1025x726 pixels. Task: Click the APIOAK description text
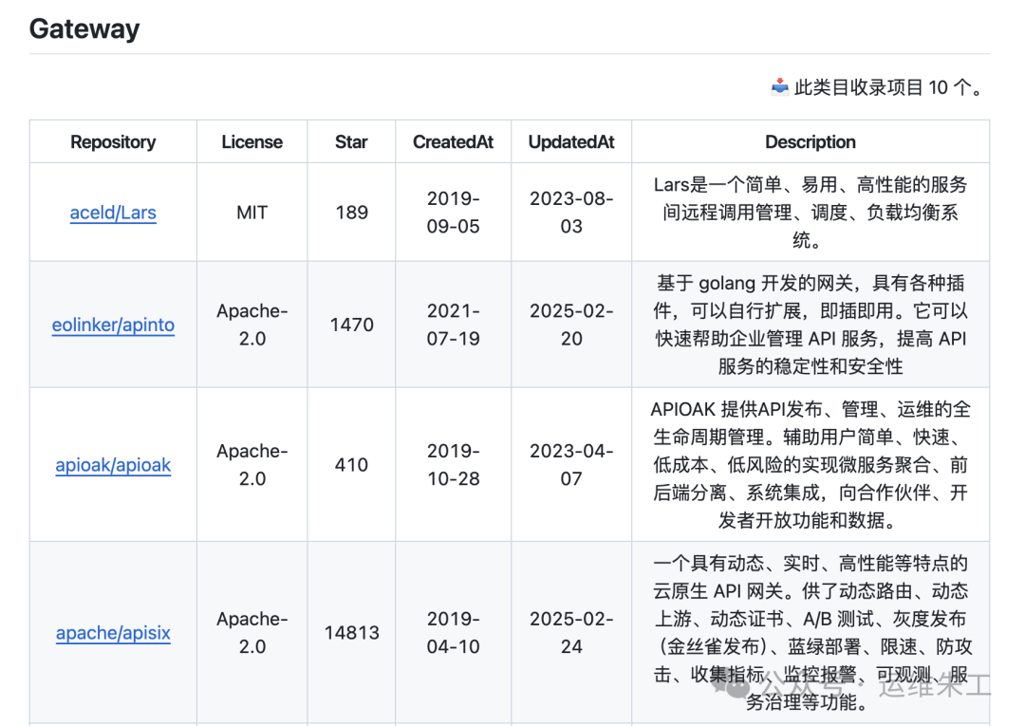[x=811, y=465]
